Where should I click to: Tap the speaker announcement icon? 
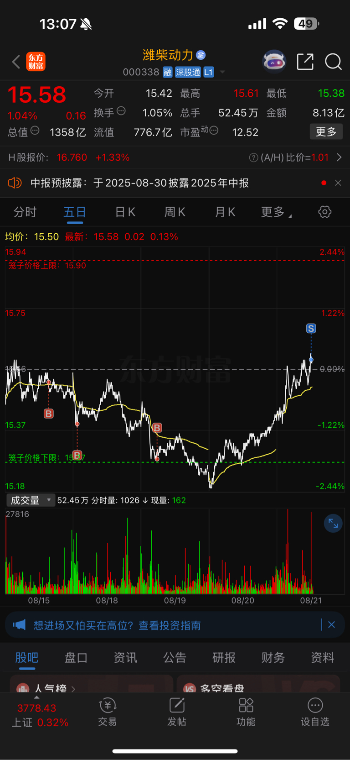point(15,183)
